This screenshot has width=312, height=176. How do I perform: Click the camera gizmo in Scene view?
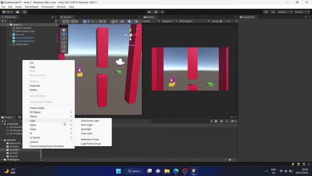(x=120, y=62)
